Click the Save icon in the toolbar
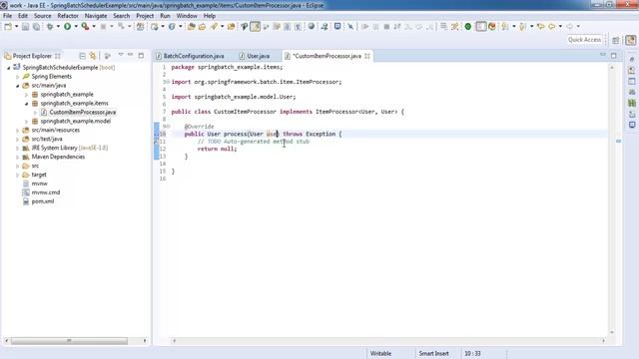This screenshot has width=639, height=359. (25, 27)
